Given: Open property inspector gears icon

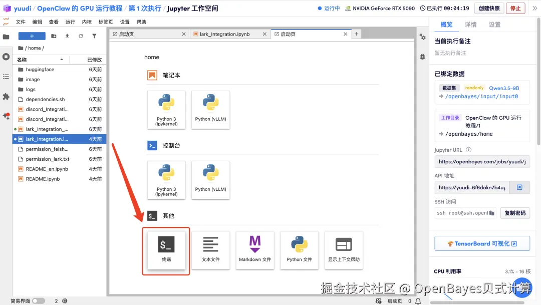Looking at the screenshot, I should [422, 37].
